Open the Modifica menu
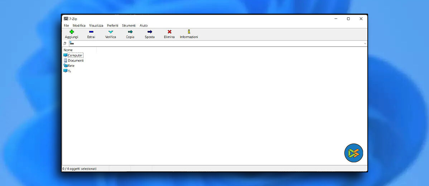The height and width of the screenshot is (186, 429). pyautogui.click(x=79, y=25)
